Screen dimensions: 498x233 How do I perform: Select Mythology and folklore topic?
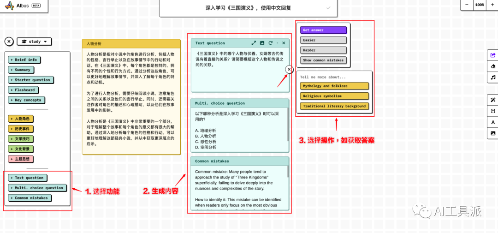point(334,86)
